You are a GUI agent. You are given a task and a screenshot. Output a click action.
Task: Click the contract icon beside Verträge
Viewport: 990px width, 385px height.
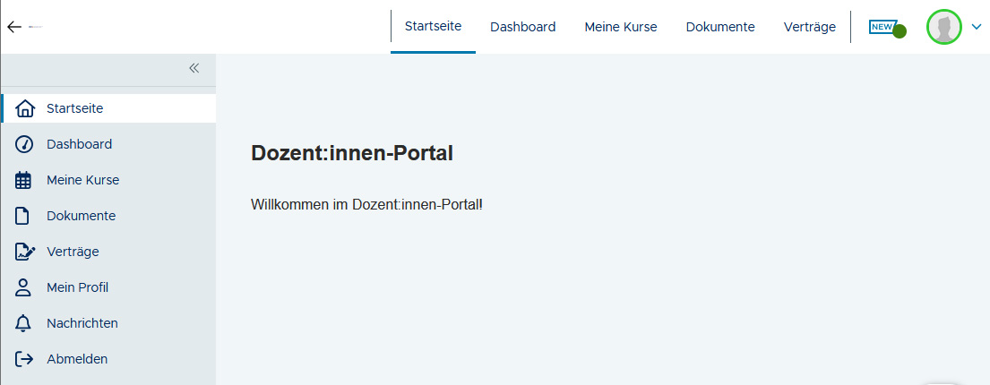[25, 252]
